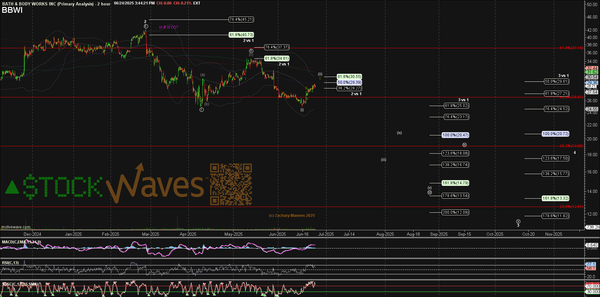Select the 100.0%(20.47) extension label
This screenshot has height=297, width=600.
coord(455,135)
